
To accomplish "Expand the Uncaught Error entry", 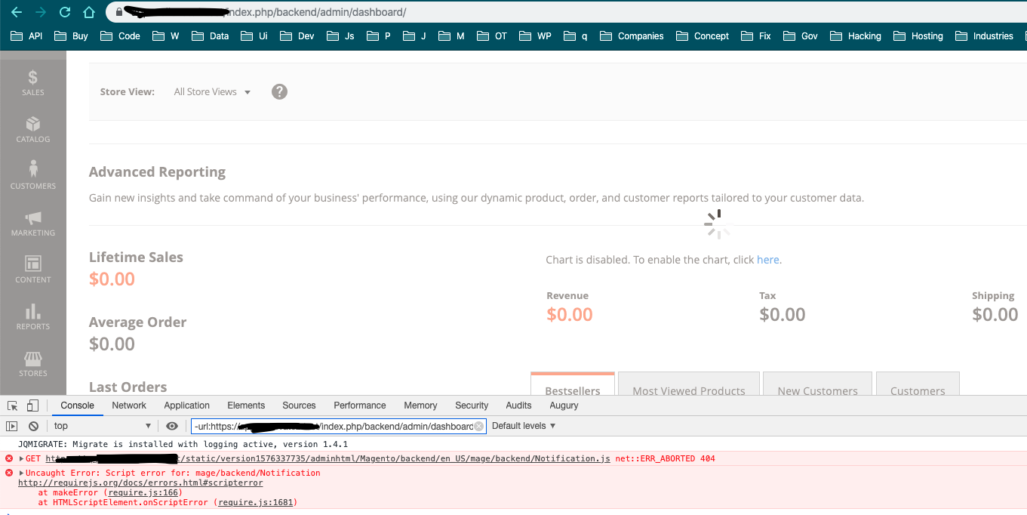I will [x=22, y=473].
